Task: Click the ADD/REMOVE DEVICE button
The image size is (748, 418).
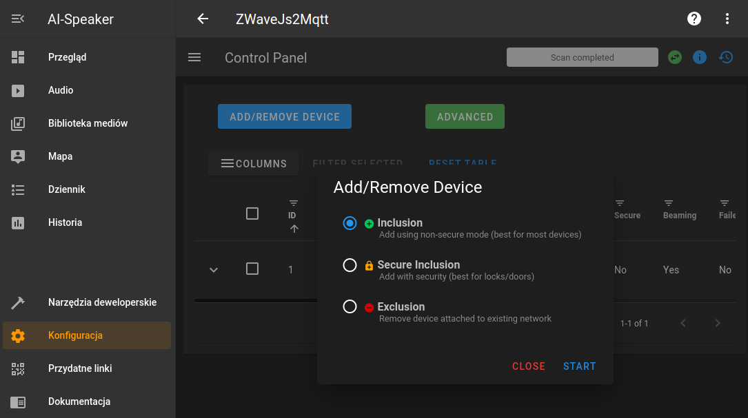Action: (x=285, y=117)
